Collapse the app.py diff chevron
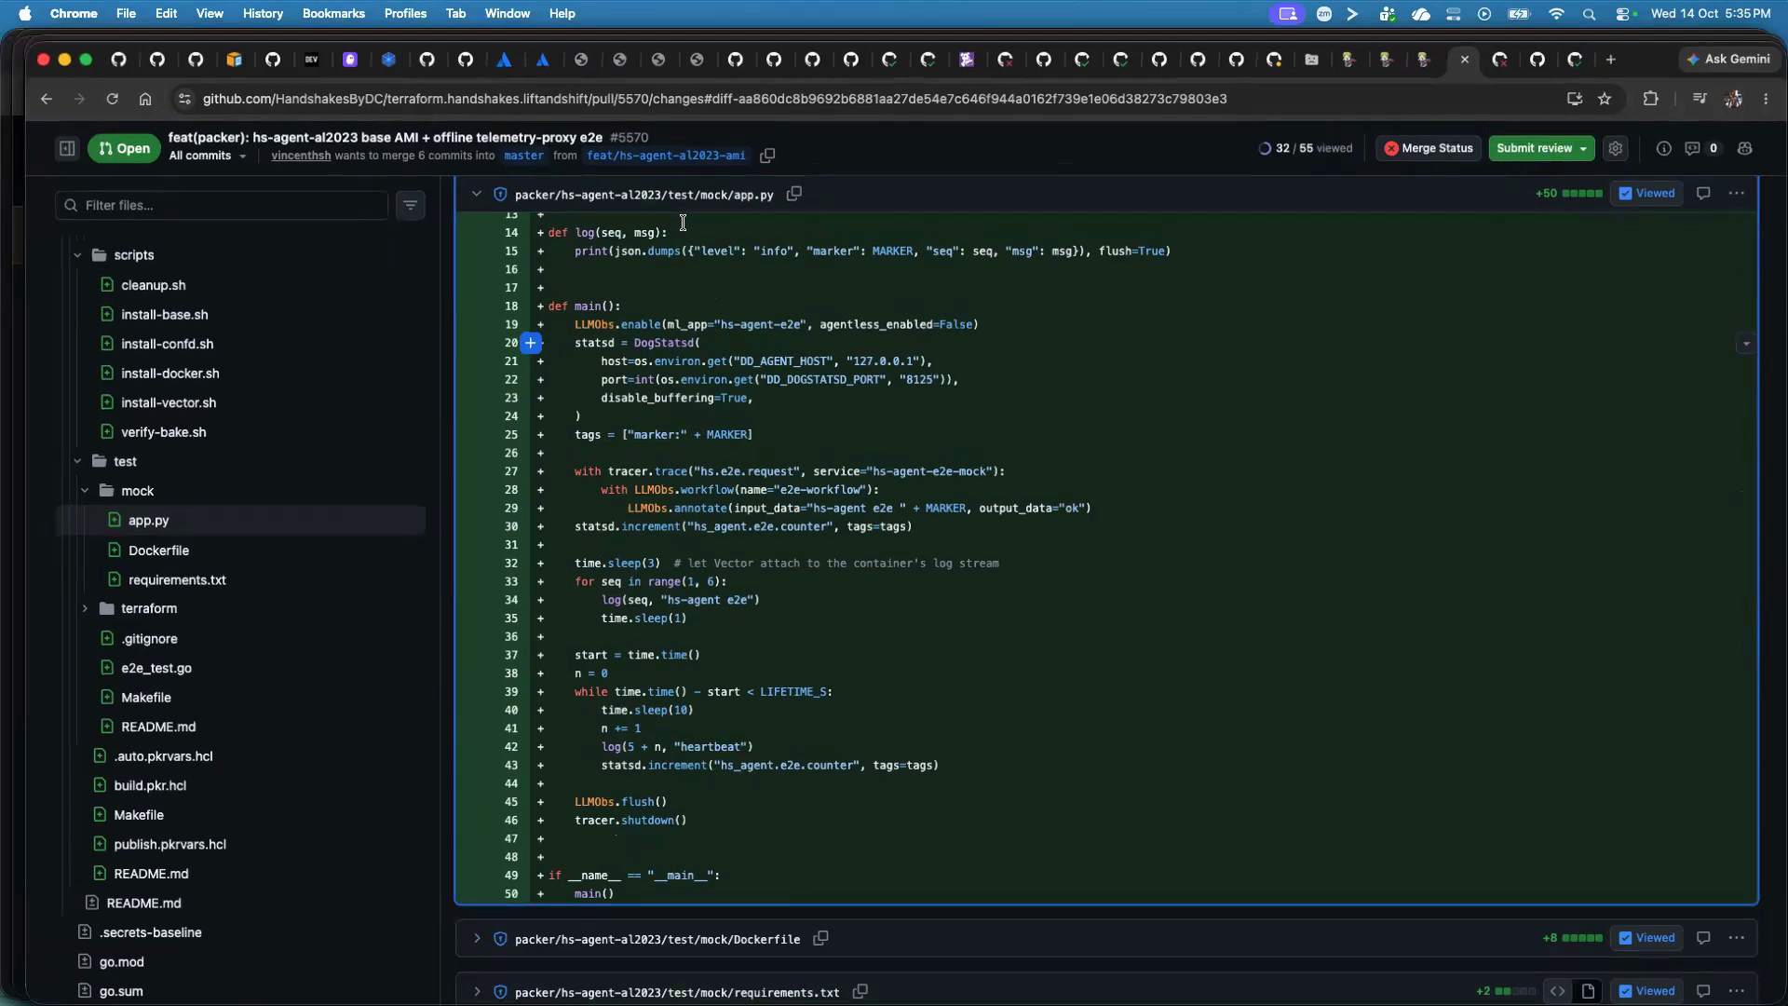Screen dimensions: 1788x1006 tap(477, 194)
